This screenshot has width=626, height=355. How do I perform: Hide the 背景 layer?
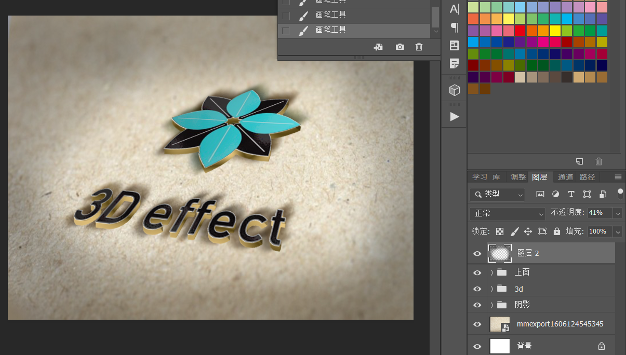tap(477, 346)
